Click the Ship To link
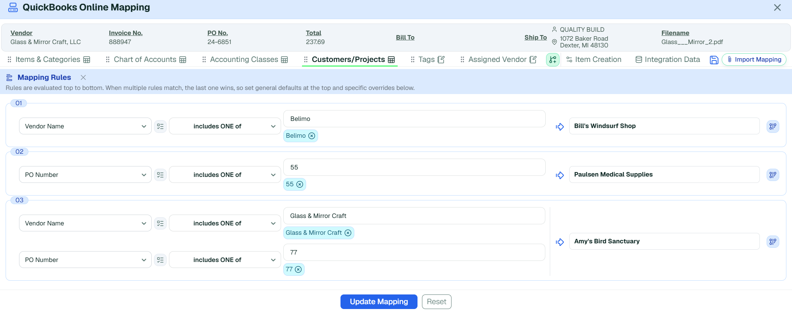This screenshot has height=312, width=792. (x=536, y=37)
